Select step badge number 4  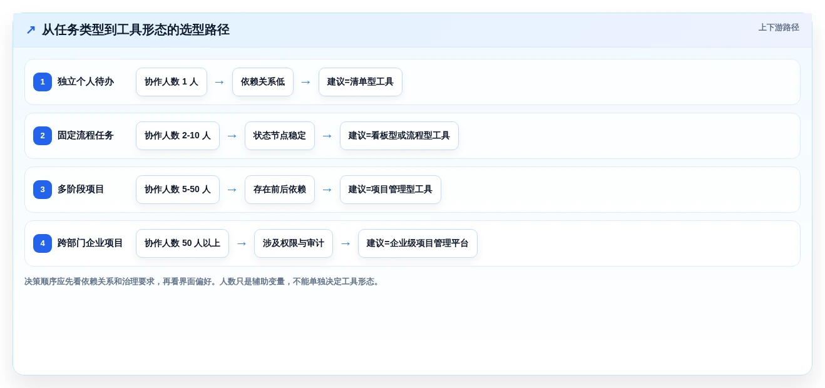[43, 243]
